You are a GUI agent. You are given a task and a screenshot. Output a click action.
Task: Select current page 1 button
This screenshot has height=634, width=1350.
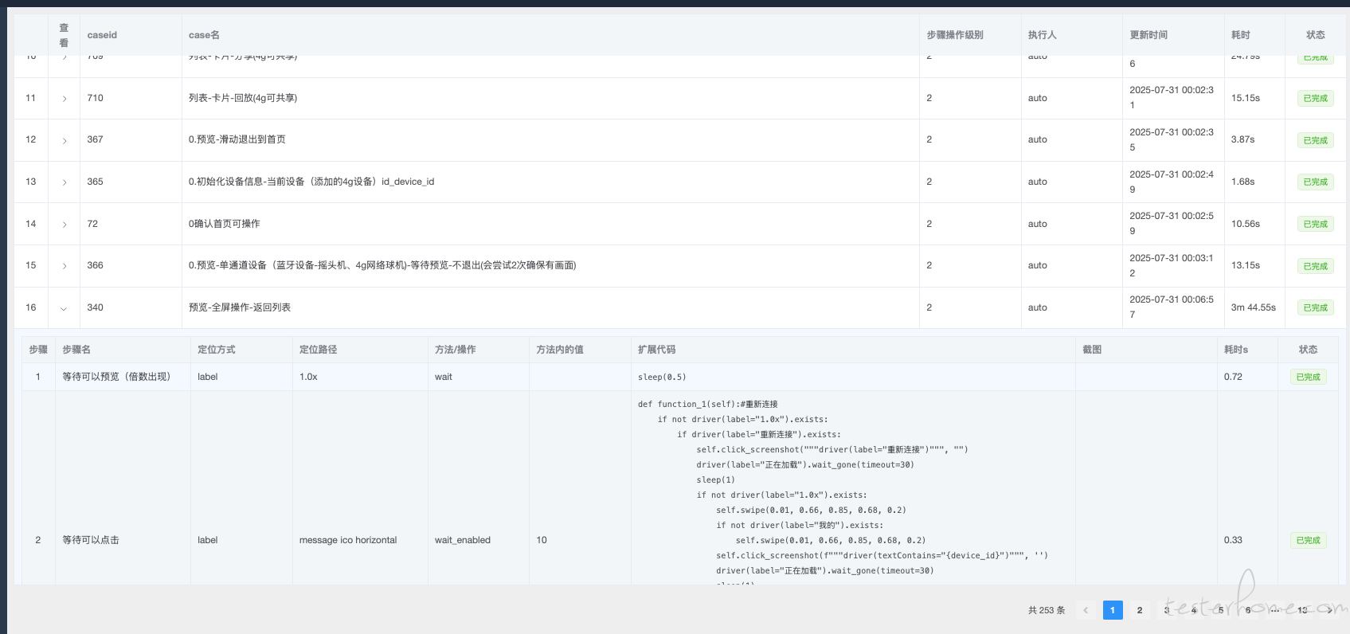pyautogui.click(x=1113, y=610)
